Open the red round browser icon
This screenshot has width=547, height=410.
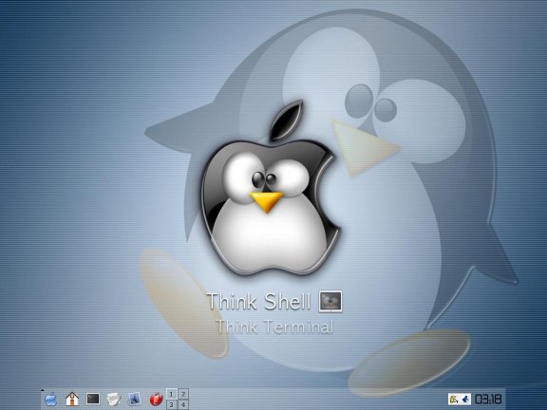coord(157,399)
